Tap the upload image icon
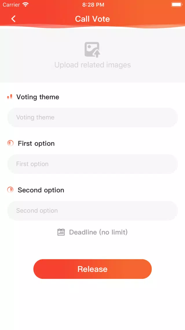 (x=92, y=50)
